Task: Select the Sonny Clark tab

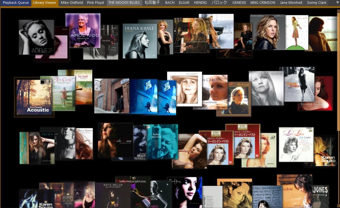Action: point(317,3)
